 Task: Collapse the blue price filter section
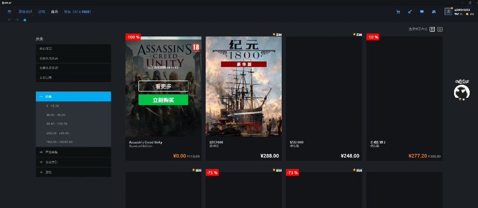(x=73, y=96)
